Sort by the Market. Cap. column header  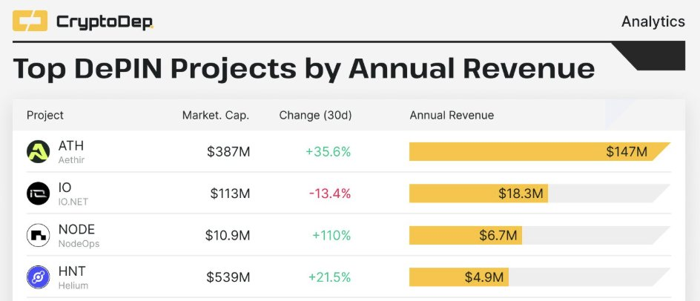click(216, 115)
